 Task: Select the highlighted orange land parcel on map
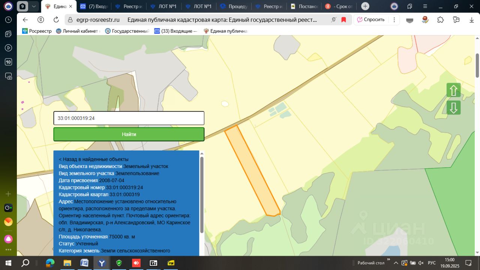pos(252,171)
